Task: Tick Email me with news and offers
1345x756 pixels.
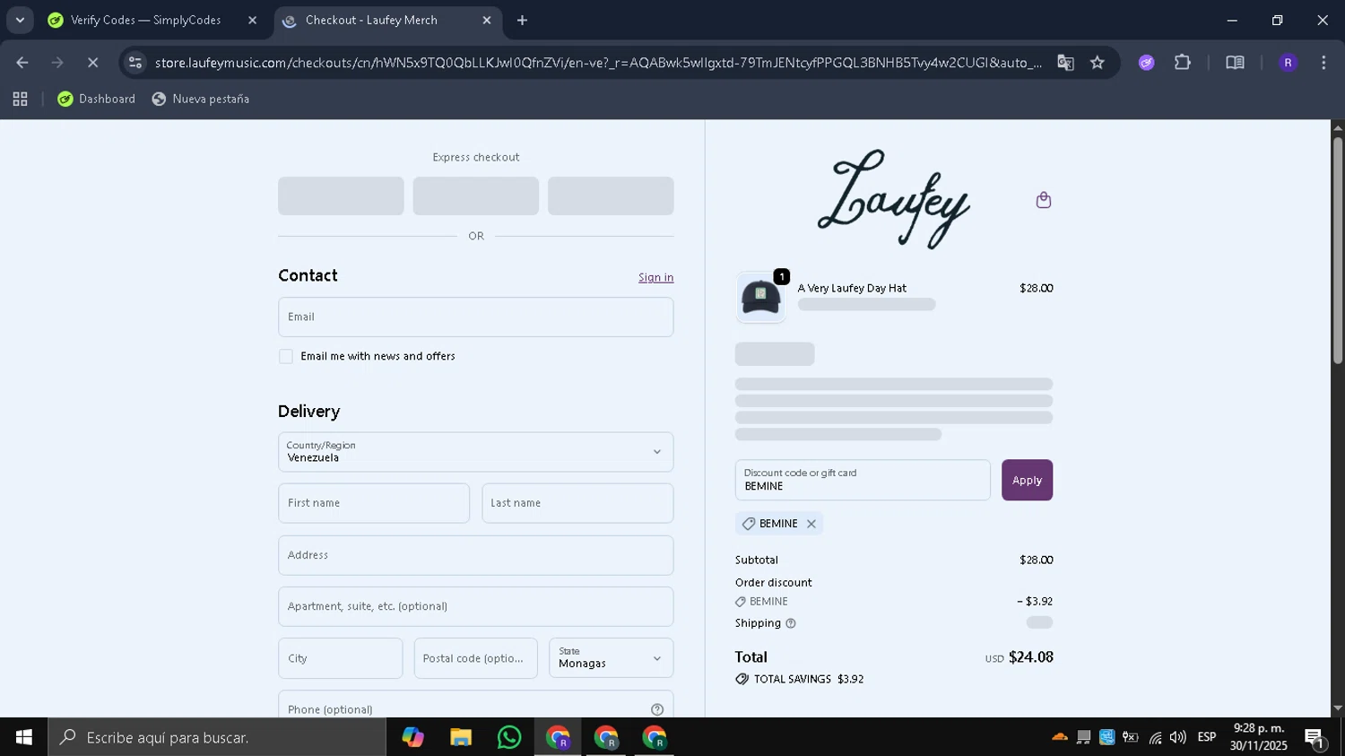Action: tap(286, 356)
